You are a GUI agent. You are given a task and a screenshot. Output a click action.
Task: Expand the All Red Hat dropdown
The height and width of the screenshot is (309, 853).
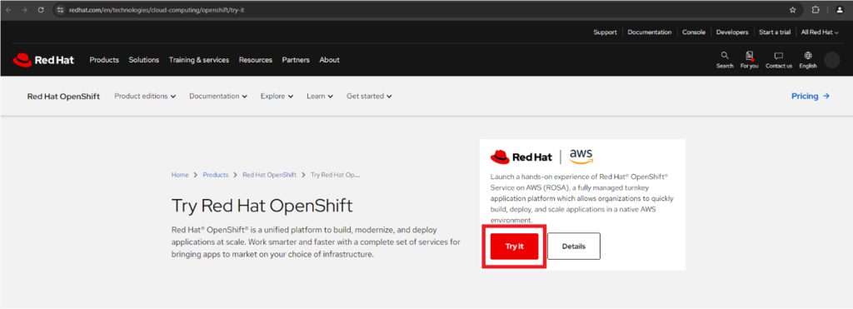point(820,32)
